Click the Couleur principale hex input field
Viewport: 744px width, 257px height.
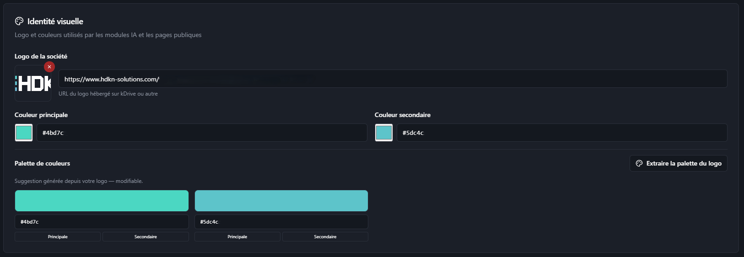(202, 133)
